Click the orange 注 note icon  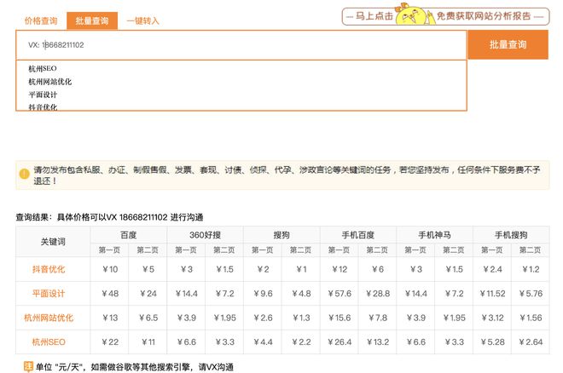point(28,367)
